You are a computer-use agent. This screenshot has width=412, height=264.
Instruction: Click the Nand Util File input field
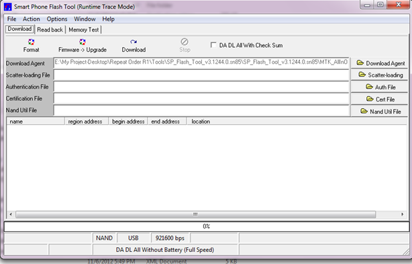click(201, 110)
